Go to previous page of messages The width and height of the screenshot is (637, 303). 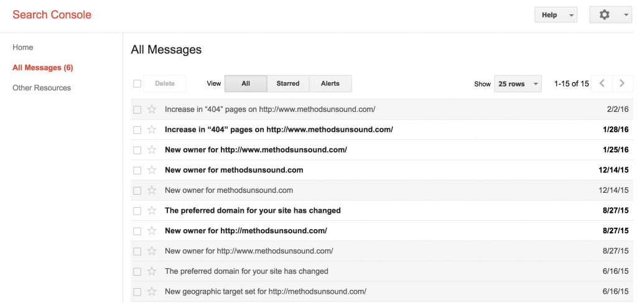coord(602,83)
